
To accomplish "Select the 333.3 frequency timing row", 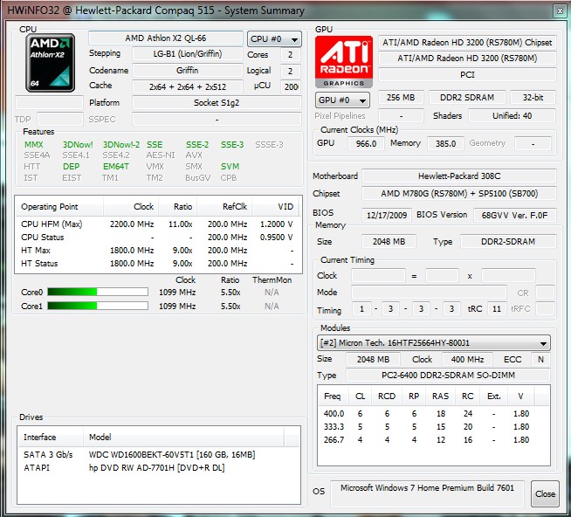I will (433, 427).
